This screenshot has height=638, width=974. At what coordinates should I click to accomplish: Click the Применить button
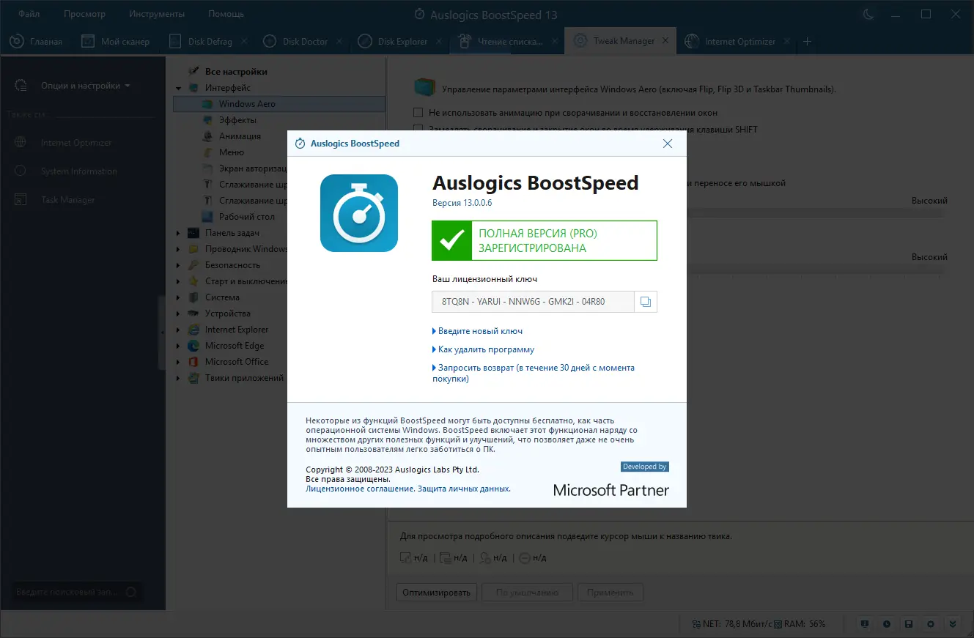tap(610, 593)
